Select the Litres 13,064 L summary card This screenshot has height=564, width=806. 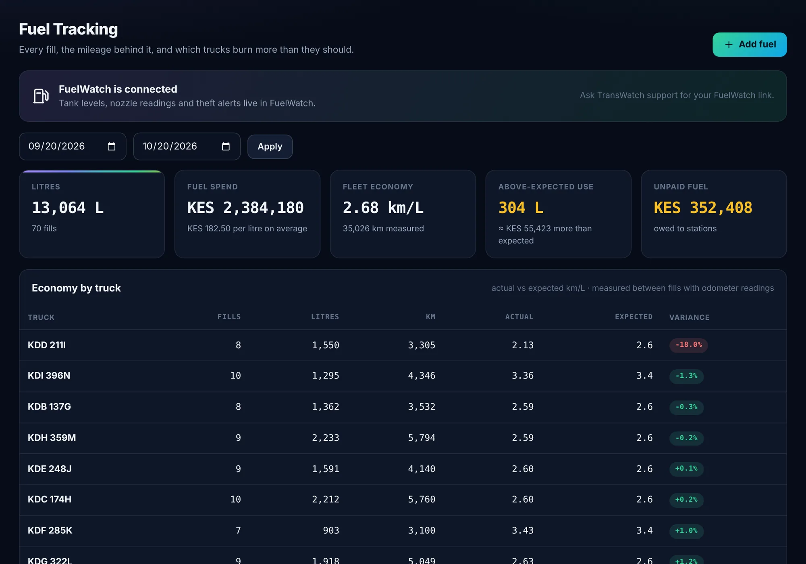[x=92, y=214]
